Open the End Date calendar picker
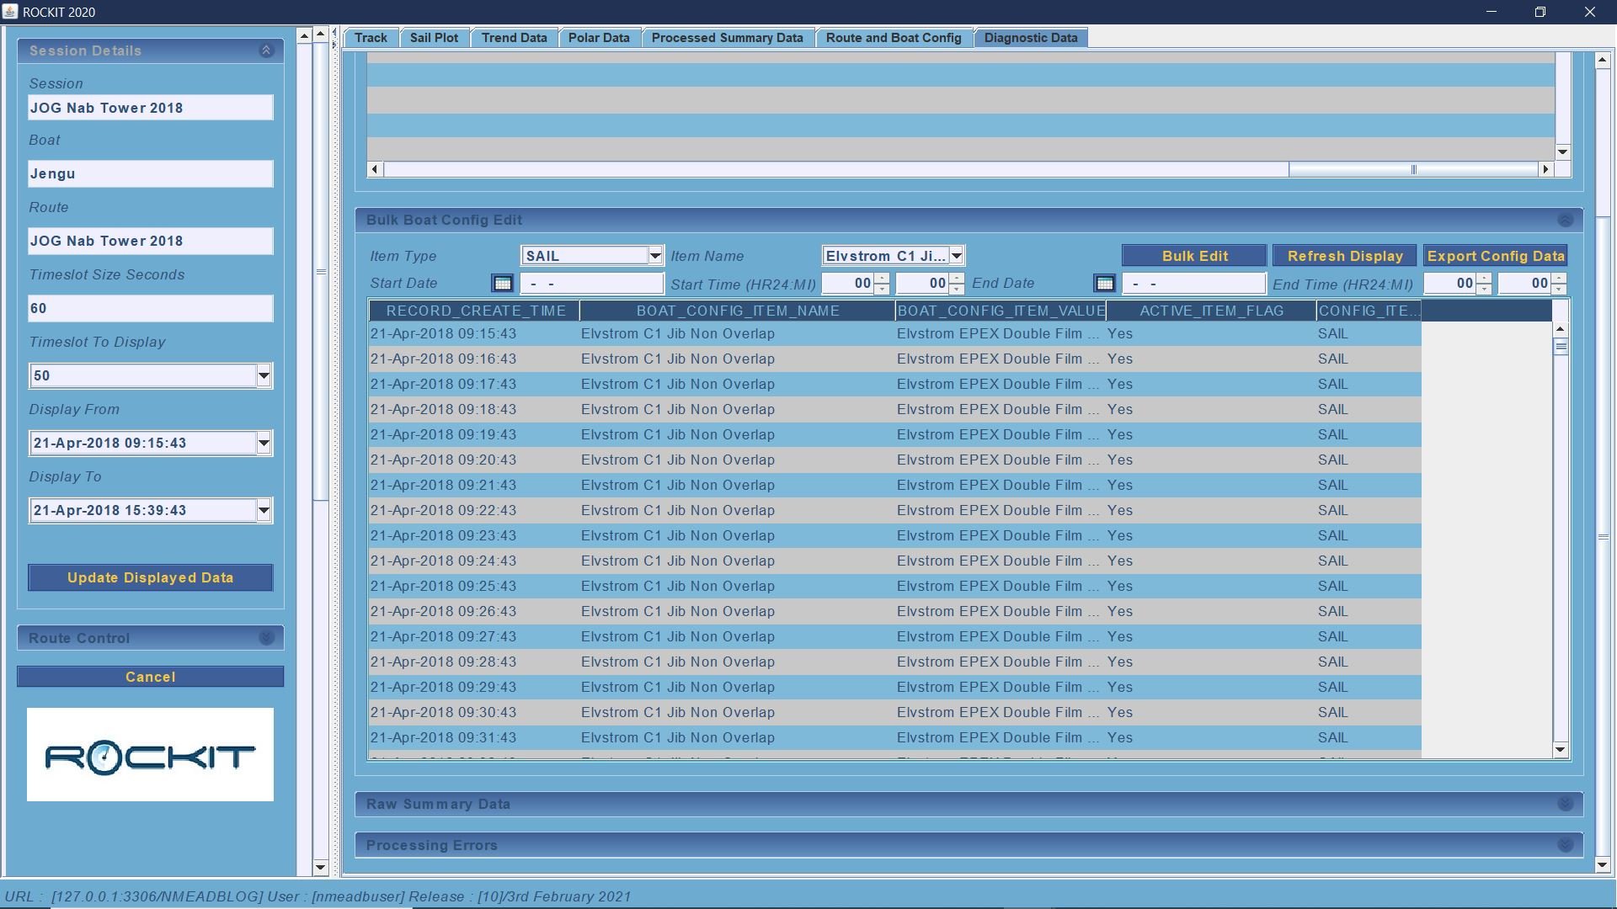Image resolution: width=1617 pixels, height=909 pixels. click(1104, 284)
